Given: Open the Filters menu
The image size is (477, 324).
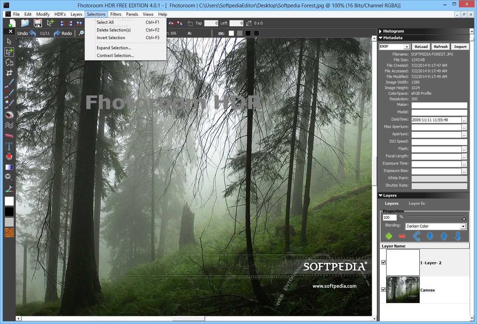Looking at the screenshot, I should click(x=116, y=14).
